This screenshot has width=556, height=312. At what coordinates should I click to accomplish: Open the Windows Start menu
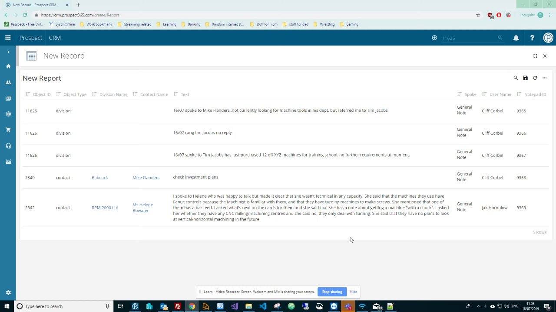(7, 306)
